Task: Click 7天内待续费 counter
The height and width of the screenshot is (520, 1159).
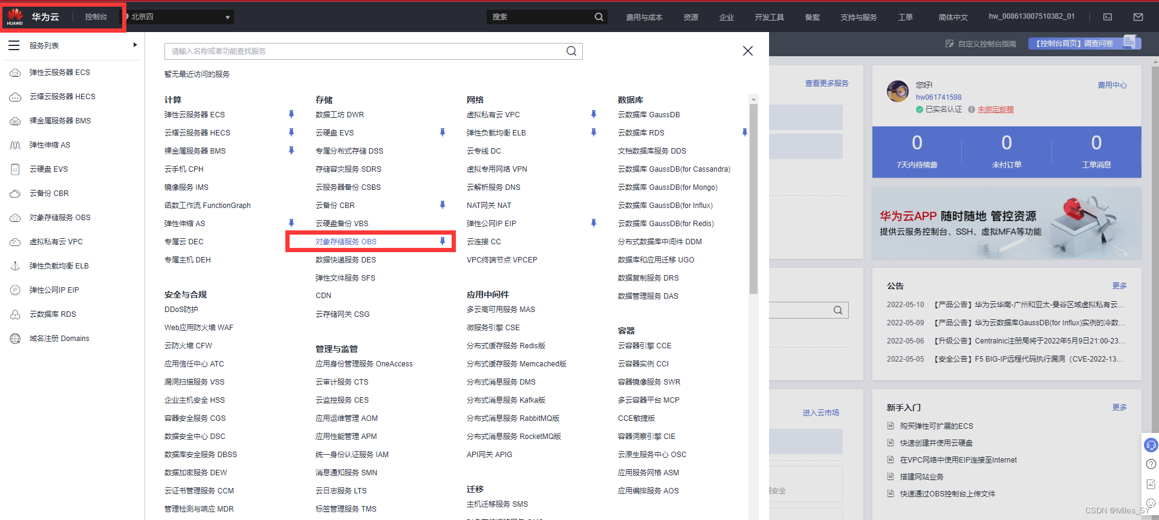Action: [917, 152]
